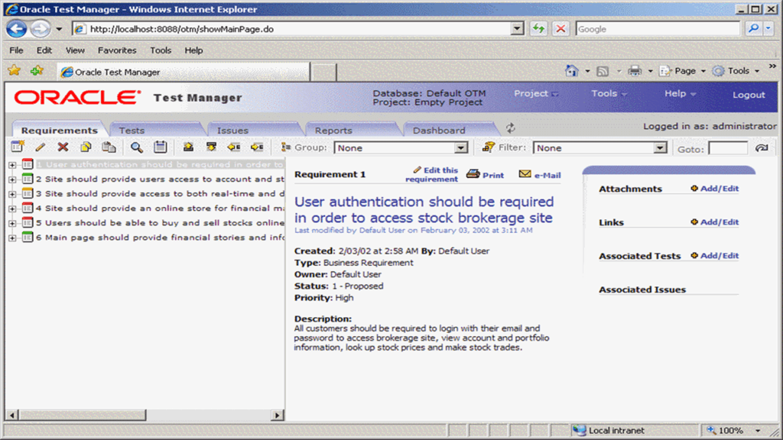783x440 pixels.
Task: Click the Move Up arrow icon
Action: click(188, 147)
